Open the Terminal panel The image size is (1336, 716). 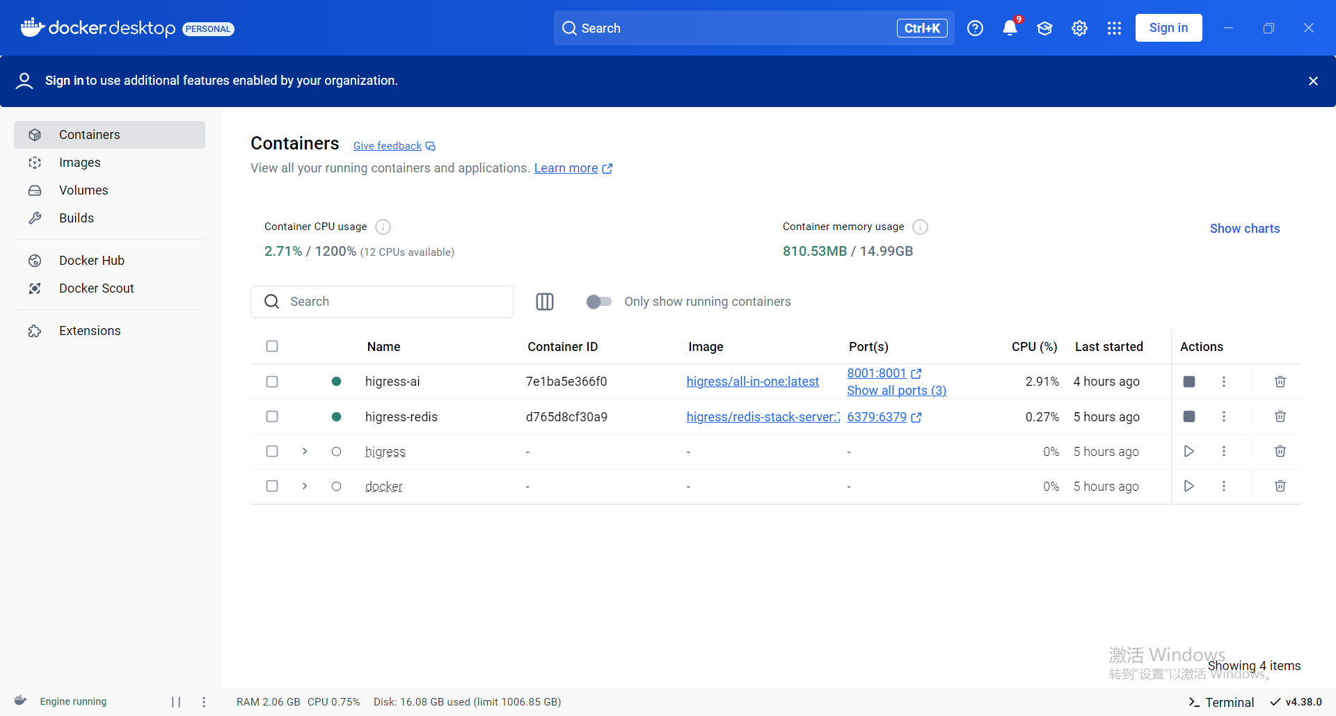pyautogui.click(x=1221, y=702)
